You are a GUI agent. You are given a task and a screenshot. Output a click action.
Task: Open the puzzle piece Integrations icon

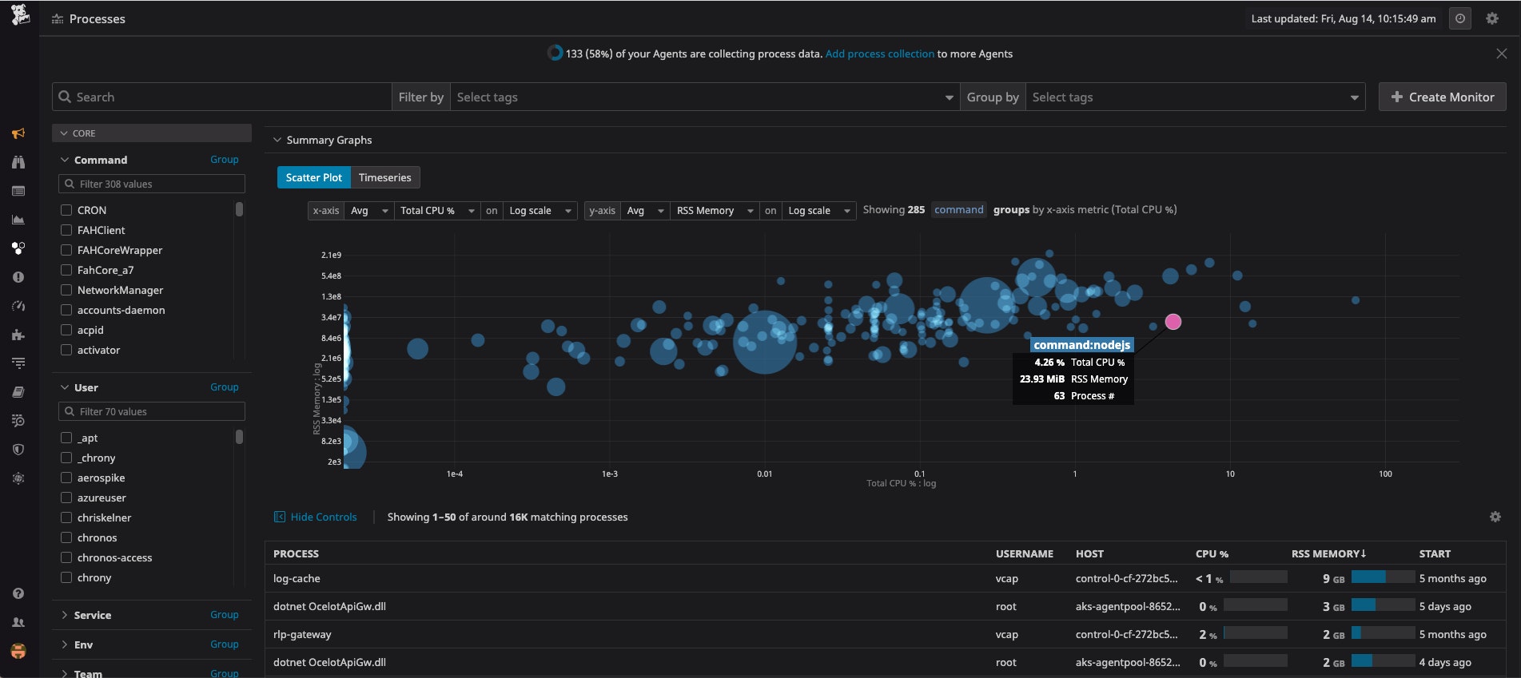point(18,335)
